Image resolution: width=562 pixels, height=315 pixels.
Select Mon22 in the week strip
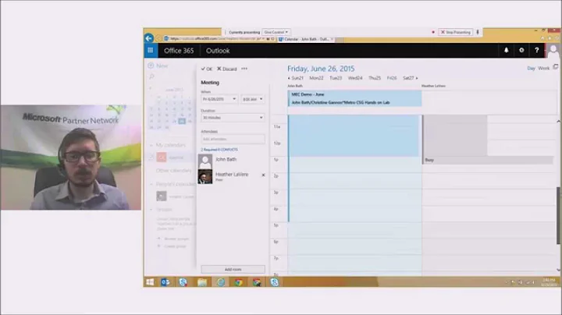pos(316,78)
